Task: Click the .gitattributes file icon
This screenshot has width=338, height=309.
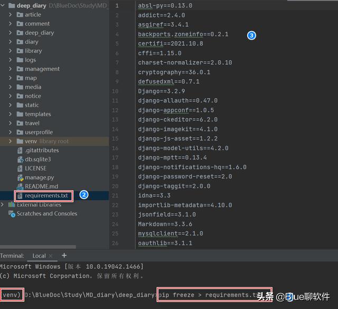Action: (20, 151)
